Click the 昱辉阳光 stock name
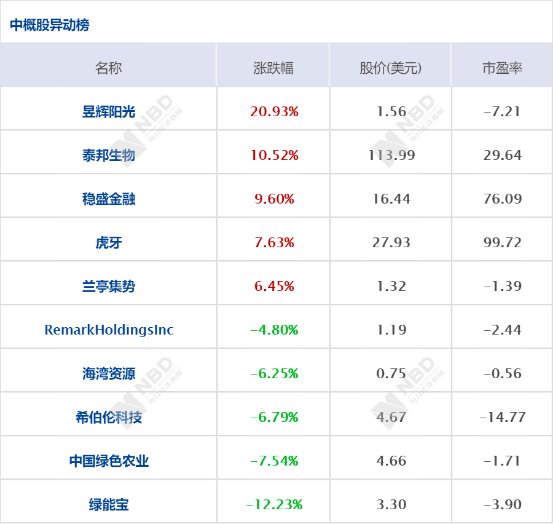 point(109,111)
